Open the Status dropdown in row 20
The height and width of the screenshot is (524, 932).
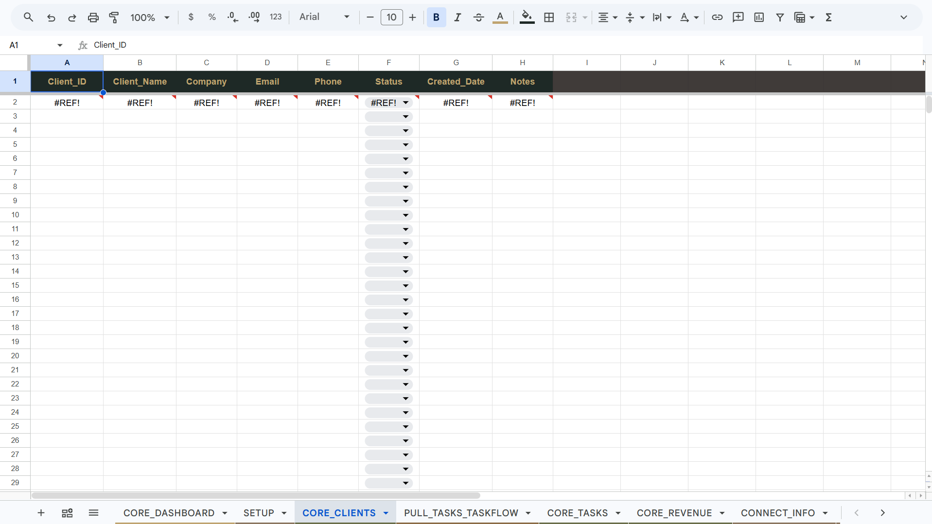(406, 356)
